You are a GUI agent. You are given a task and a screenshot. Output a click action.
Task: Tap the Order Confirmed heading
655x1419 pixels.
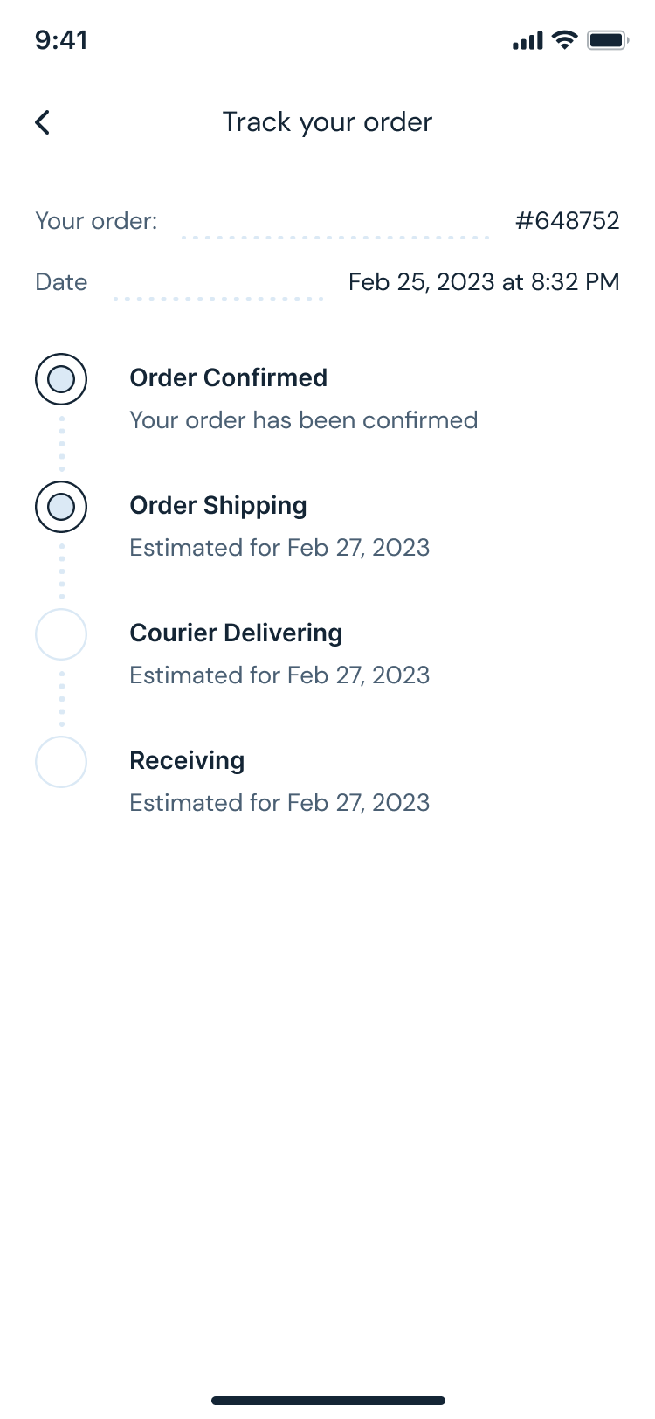click(229, 377)
